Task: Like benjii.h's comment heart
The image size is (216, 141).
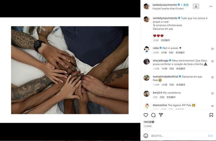Action: tap(212, 94)
